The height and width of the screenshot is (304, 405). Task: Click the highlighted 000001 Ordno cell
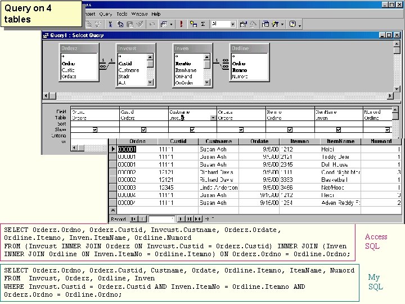(127, 149)
